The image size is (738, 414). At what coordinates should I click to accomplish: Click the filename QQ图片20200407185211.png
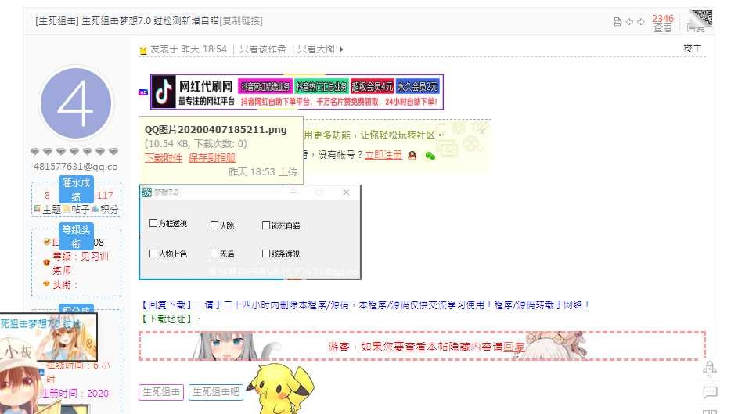(215, 129)
